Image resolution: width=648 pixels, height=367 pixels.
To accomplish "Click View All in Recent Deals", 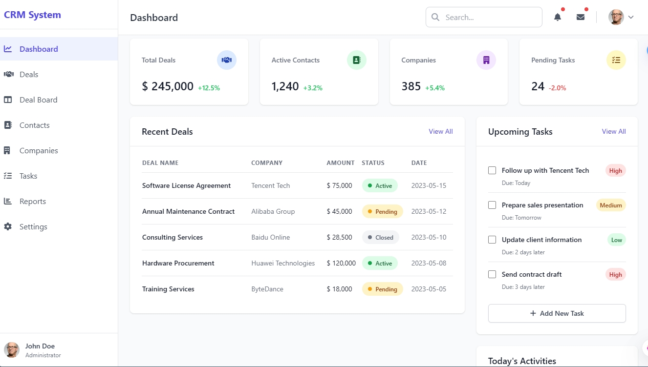I will (x=440, y=131).
